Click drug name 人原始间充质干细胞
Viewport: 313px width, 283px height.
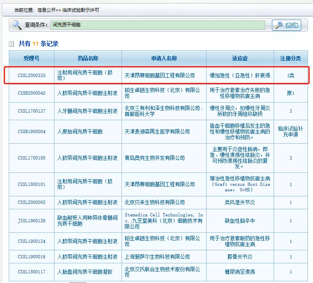point(80,131)
